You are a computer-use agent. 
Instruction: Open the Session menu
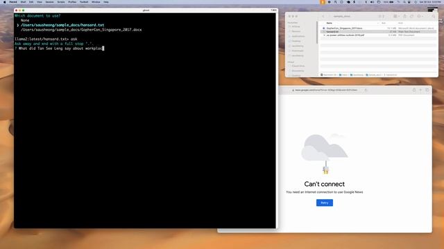point(49,2)
